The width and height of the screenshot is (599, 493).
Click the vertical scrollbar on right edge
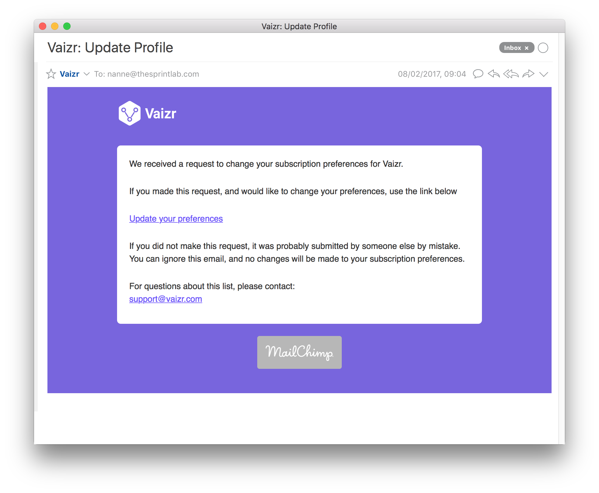point(562,238)
